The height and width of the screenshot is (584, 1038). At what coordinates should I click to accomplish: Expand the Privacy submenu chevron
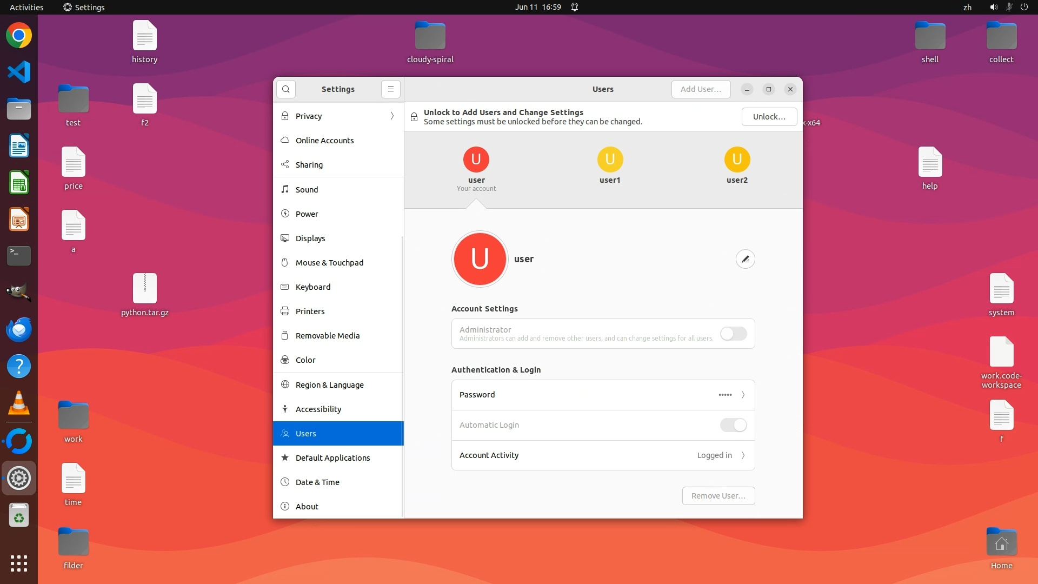click(x=392, y=116)
